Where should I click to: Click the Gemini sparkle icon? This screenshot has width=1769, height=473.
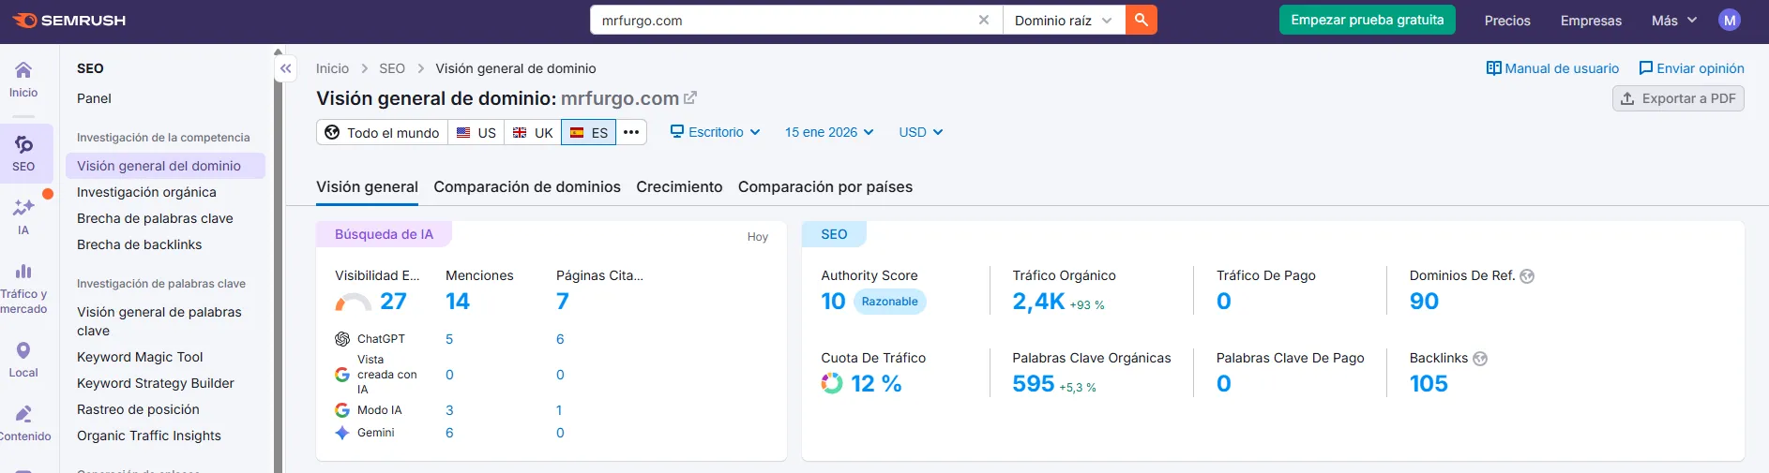coord(342,433)
